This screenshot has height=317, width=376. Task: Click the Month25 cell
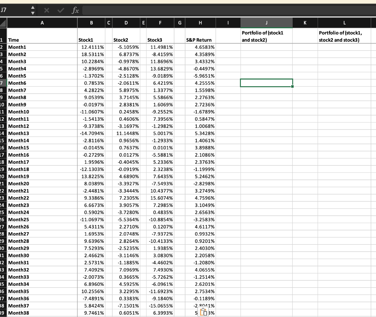click(x=42, y=220)
